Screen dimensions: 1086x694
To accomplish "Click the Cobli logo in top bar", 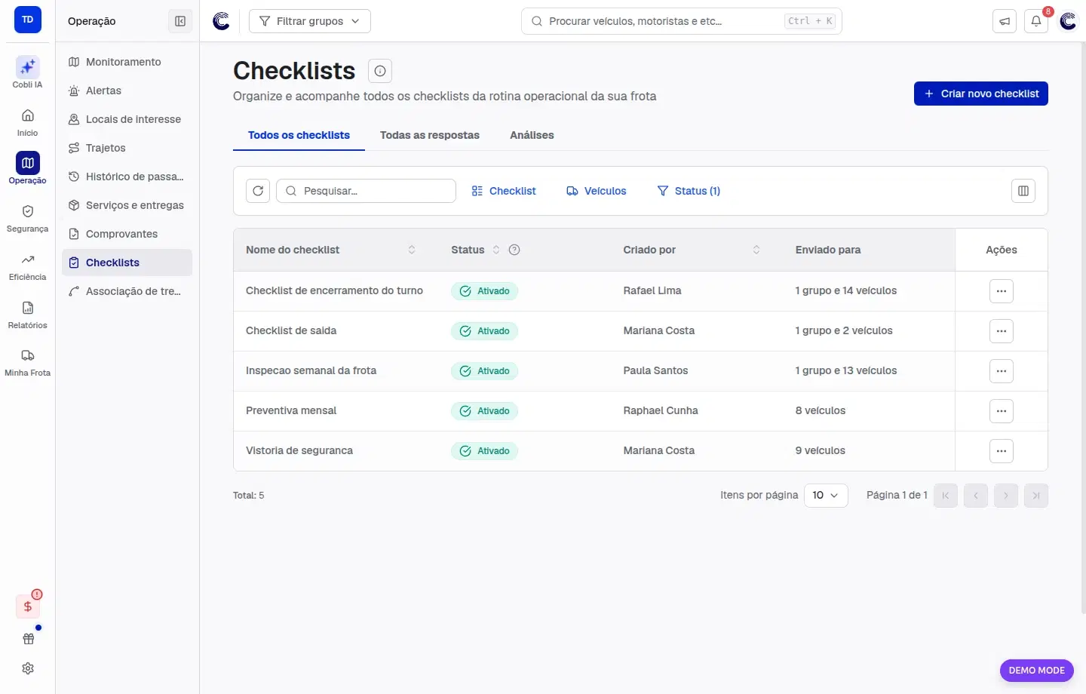I will [221, 21].
